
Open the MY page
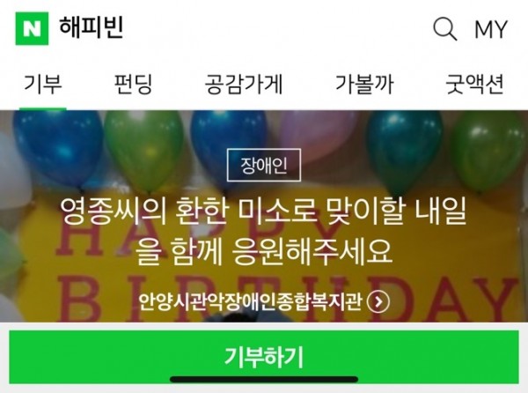tap(491, 29)
